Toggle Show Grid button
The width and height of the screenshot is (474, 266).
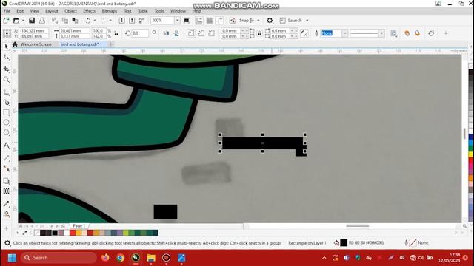209,21
